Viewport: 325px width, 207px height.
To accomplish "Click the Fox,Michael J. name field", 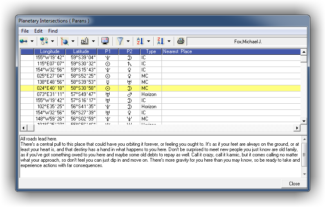I will click(248, 42).
